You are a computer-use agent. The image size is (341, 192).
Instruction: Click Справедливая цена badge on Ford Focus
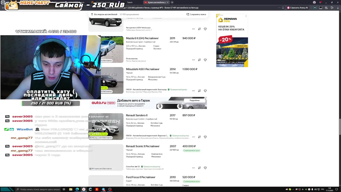point(191,181)
